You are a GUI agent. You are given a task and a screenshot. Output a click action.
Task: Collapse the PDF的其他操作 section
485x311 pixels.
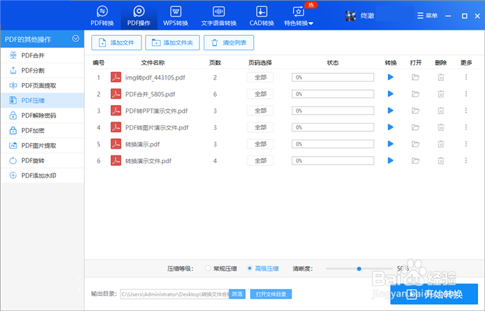76,39
